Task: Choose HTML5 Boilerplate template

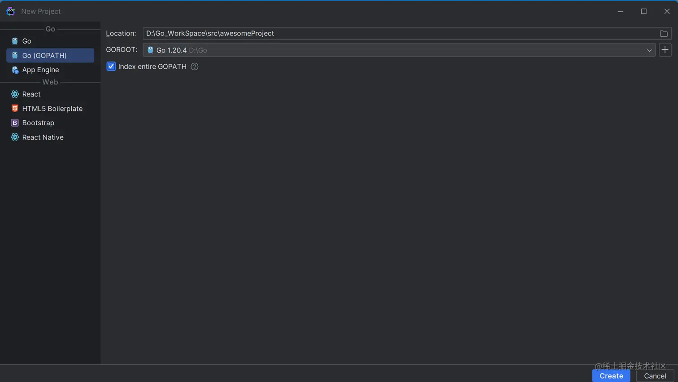Action: (x=50, y=108)
